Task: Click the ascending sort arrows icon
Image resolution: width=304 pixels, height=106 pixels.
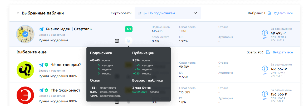Action: pyautogui.click(x=140, y=13)
